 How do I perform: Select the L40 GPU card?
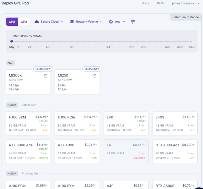click(126, 123)
